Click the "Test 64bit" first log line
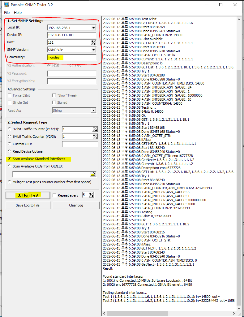Screen dimensions: 244x317 [130, 19]
